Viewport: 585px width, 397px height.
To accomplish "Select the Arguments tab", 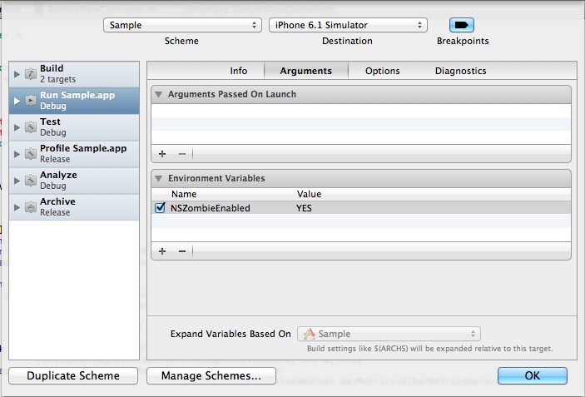I will (x=306, y=71).
